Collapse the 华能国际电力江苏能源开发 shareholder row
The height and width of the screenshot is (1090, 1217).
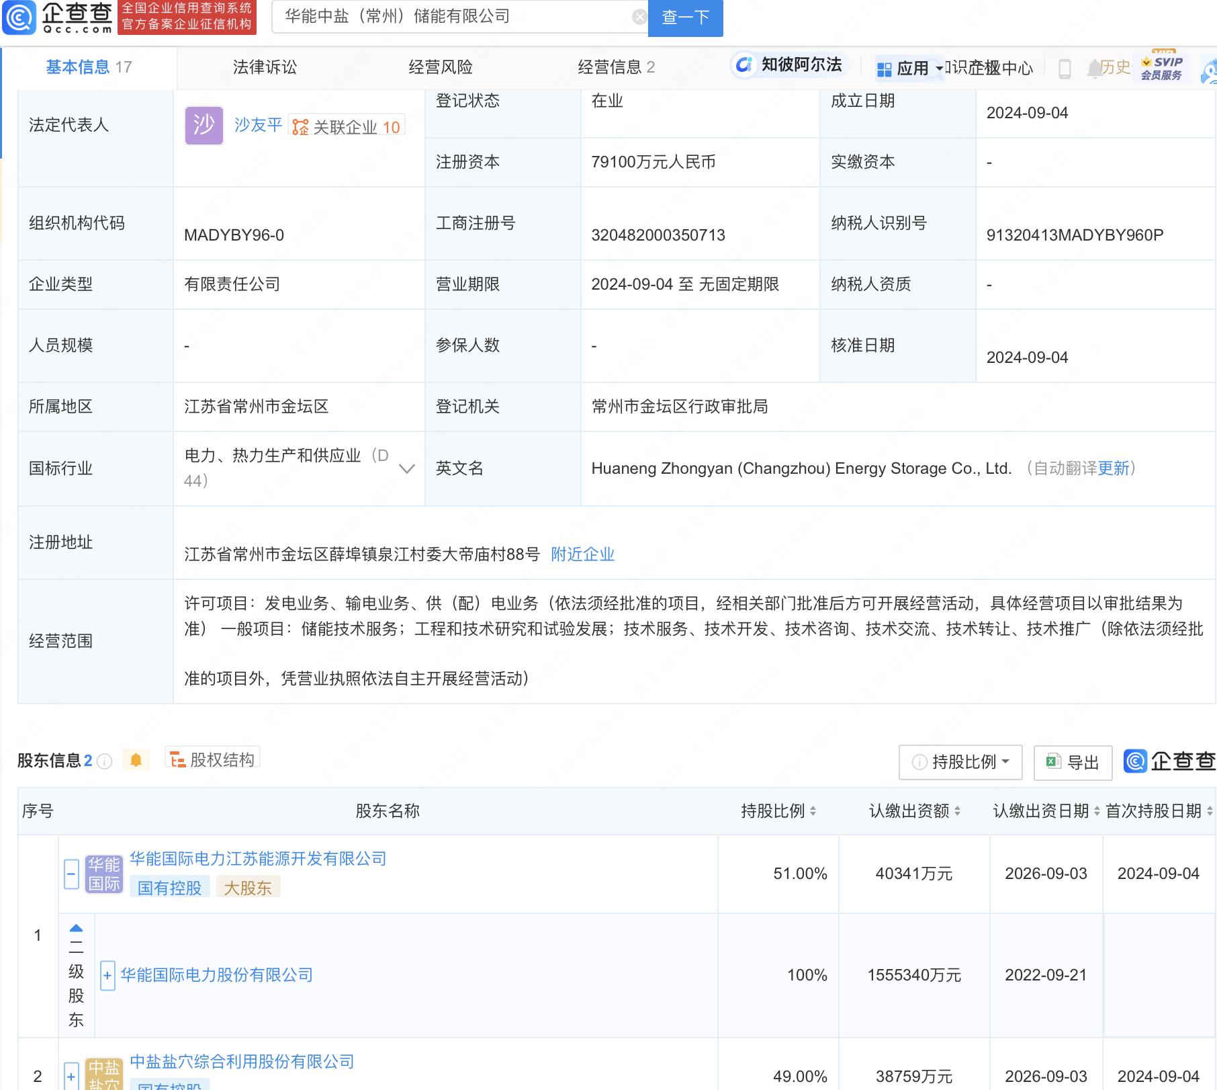click(71, 874)
